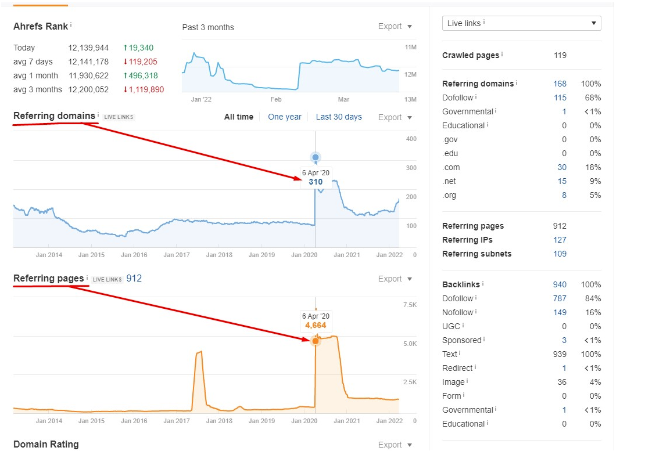
Task: Switch to the One year view
Action: 285,117
